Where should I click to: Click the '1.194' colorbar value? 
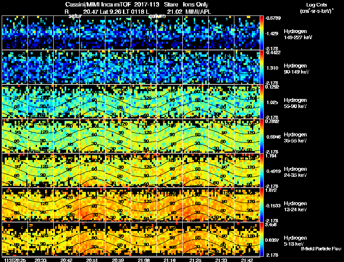pos(271,156)
